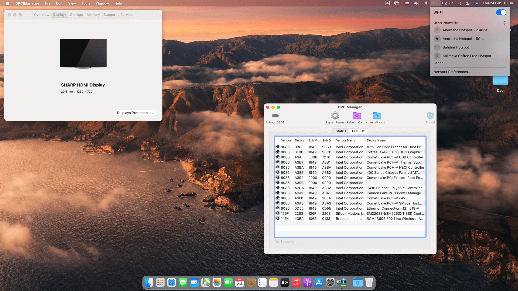Click lookup icon beside BCM43602 Wireless row

click(x=278, y=218)
